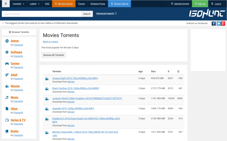This screenshot has width=227, height=141.
Task: Click the Adult category icon
Action: (7, 75)
